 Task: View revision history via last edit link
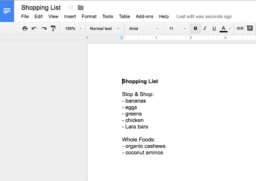(x=204, y=16)
